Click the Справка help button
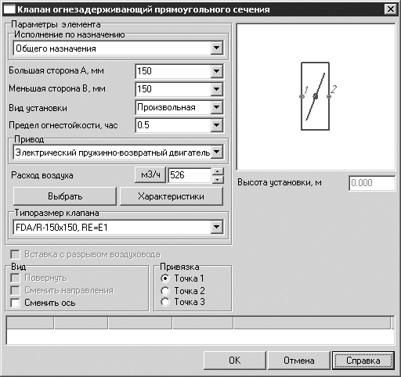 (363, 361)
